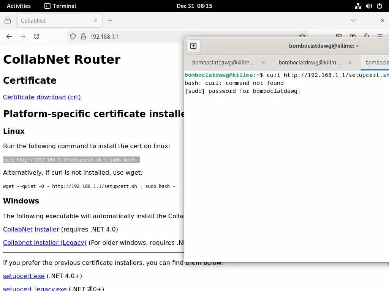Screen dimensions: 389x291
Task: Click the tracking protection shield icon
Action: [x=73, y=37]
